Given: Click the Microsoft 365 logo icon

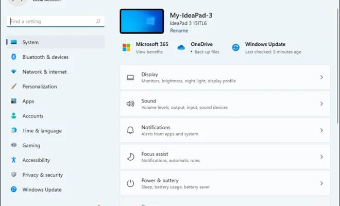Looking at the screenshot, I should (x=126, y=47).
